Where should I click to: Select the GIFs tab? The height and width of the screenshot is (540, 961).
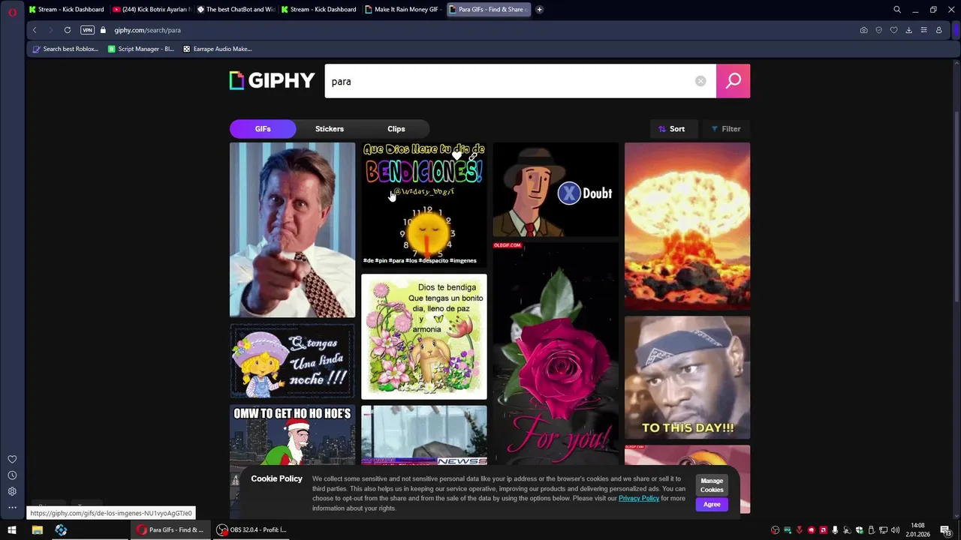pos(263,129)
